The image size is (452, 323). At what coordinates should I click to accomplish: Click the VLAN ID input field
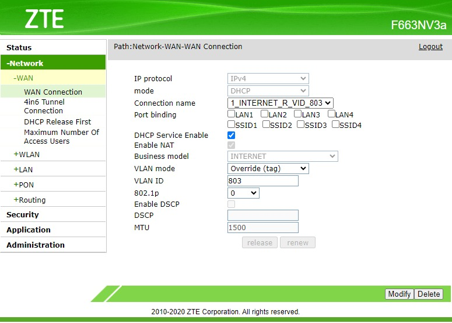point(262,181)
